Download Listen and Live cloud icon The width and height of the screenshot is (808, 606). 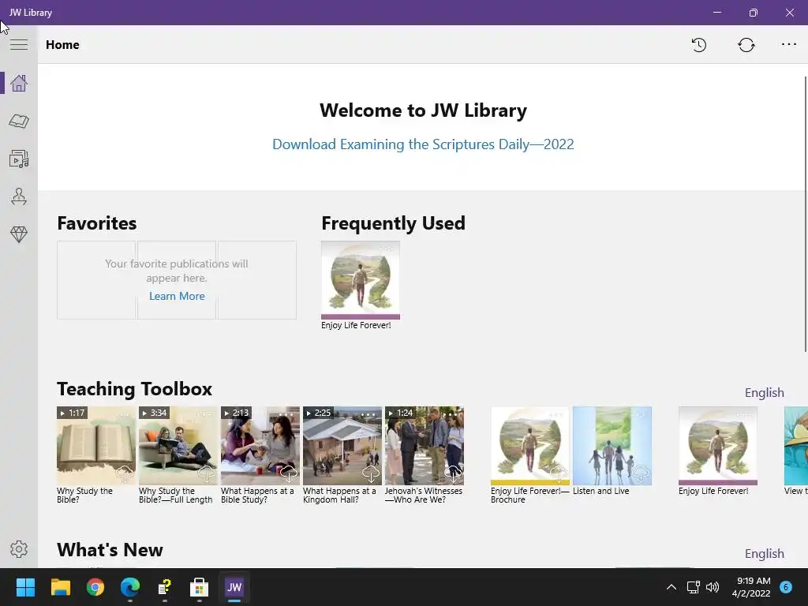coord(641,473)
